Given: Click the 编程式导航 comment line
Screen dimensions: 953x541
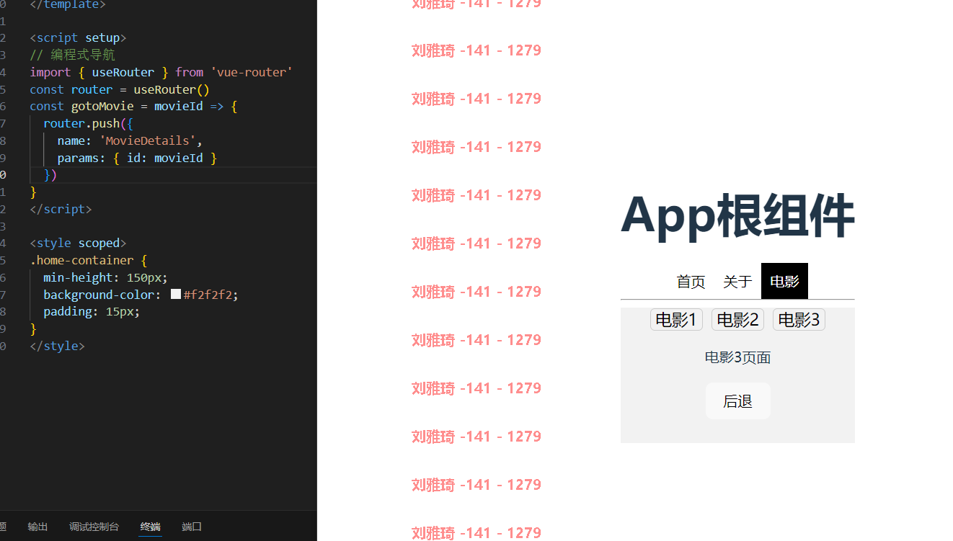Looking at the screenshot, I should [x=72, y=55].
